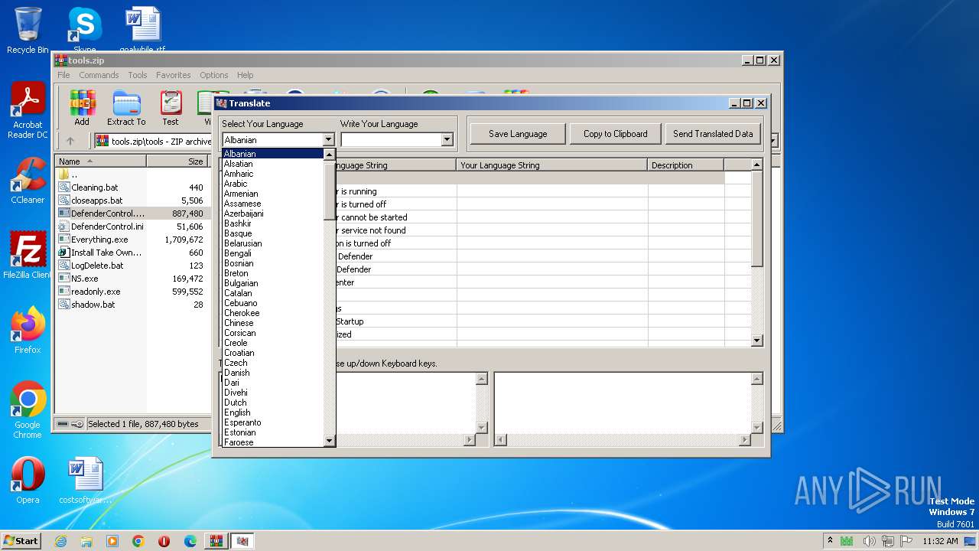The height and width of the screenshot is (551, 979).
Task: Click the Test toolbar icon in WinRAR
Action: click(x=171, y=108)
